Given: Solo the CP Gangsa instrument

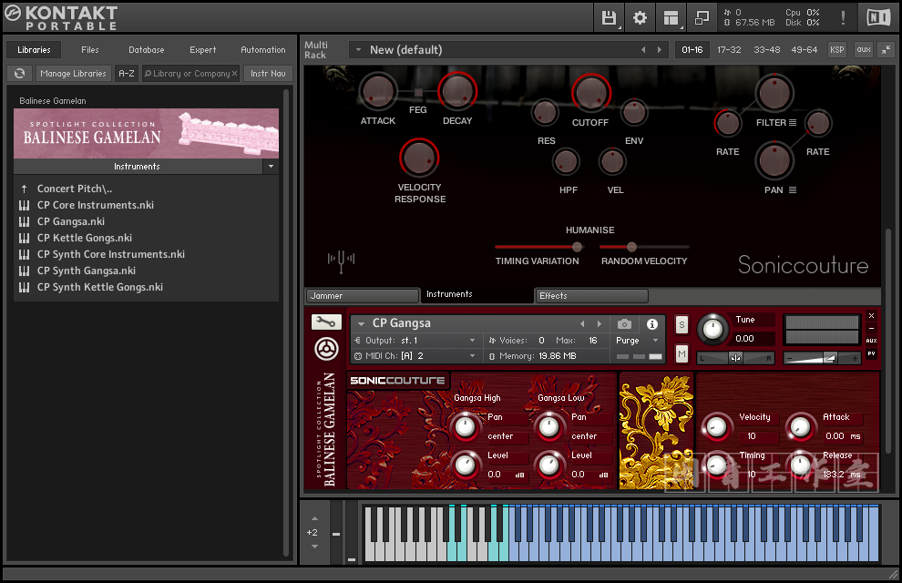Looking at the screenshot, I should point(682,325).
